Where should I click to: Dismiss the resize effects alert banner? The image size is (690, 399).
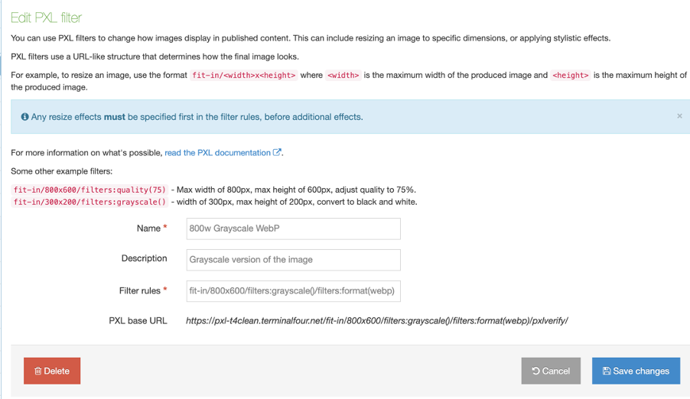click(x=679, y=116)
